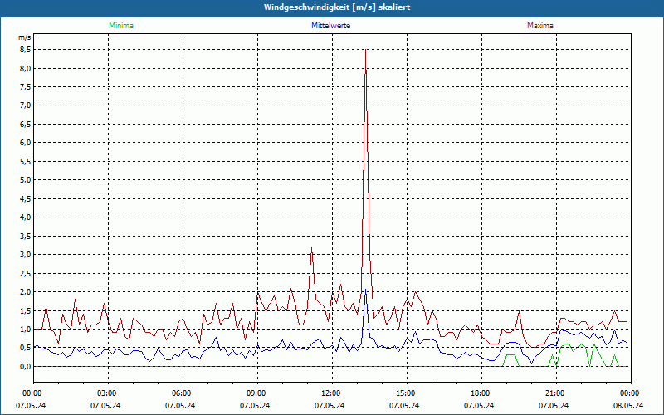664x415 pixels.
Task: Select the '06:00' time label
Action: pos(182,393)
